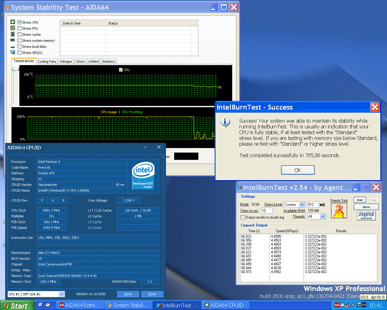
Task: Click the IntelBurnTest title bar icon
Action: (x=239, y=188)
